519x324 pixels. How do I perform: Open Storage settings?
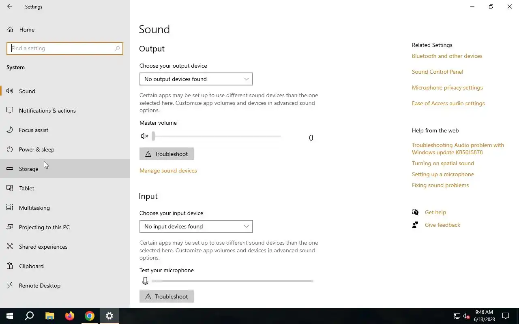click(x=65, y=169)
